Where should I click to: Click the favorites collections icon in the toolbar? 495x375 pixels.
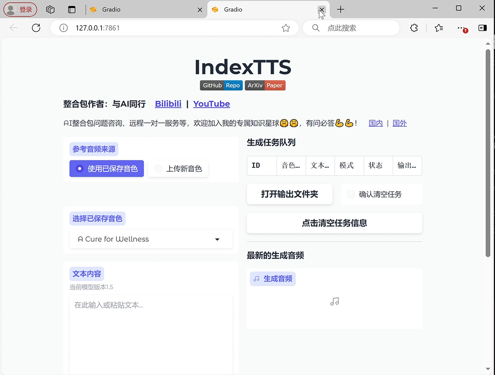[x=438, y=28]
